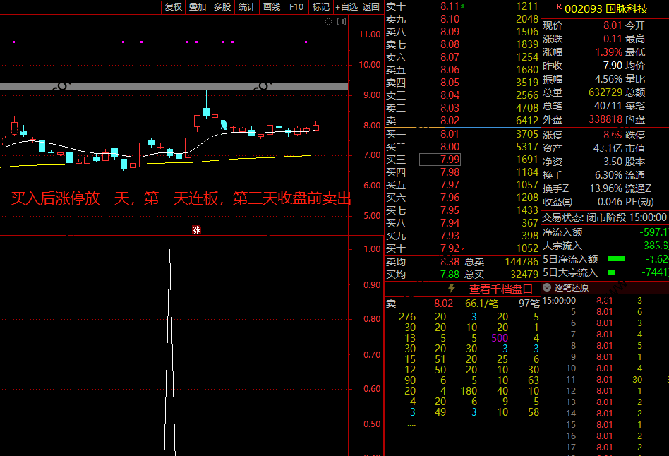
Task: Click the 66.1/笔 average per order label
Action: coord(481,304)
